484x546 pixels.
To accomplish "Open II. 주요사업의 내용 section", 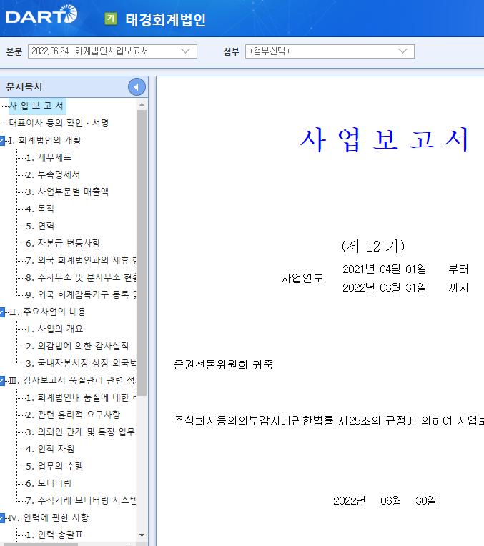I will [x=47, y=312].
